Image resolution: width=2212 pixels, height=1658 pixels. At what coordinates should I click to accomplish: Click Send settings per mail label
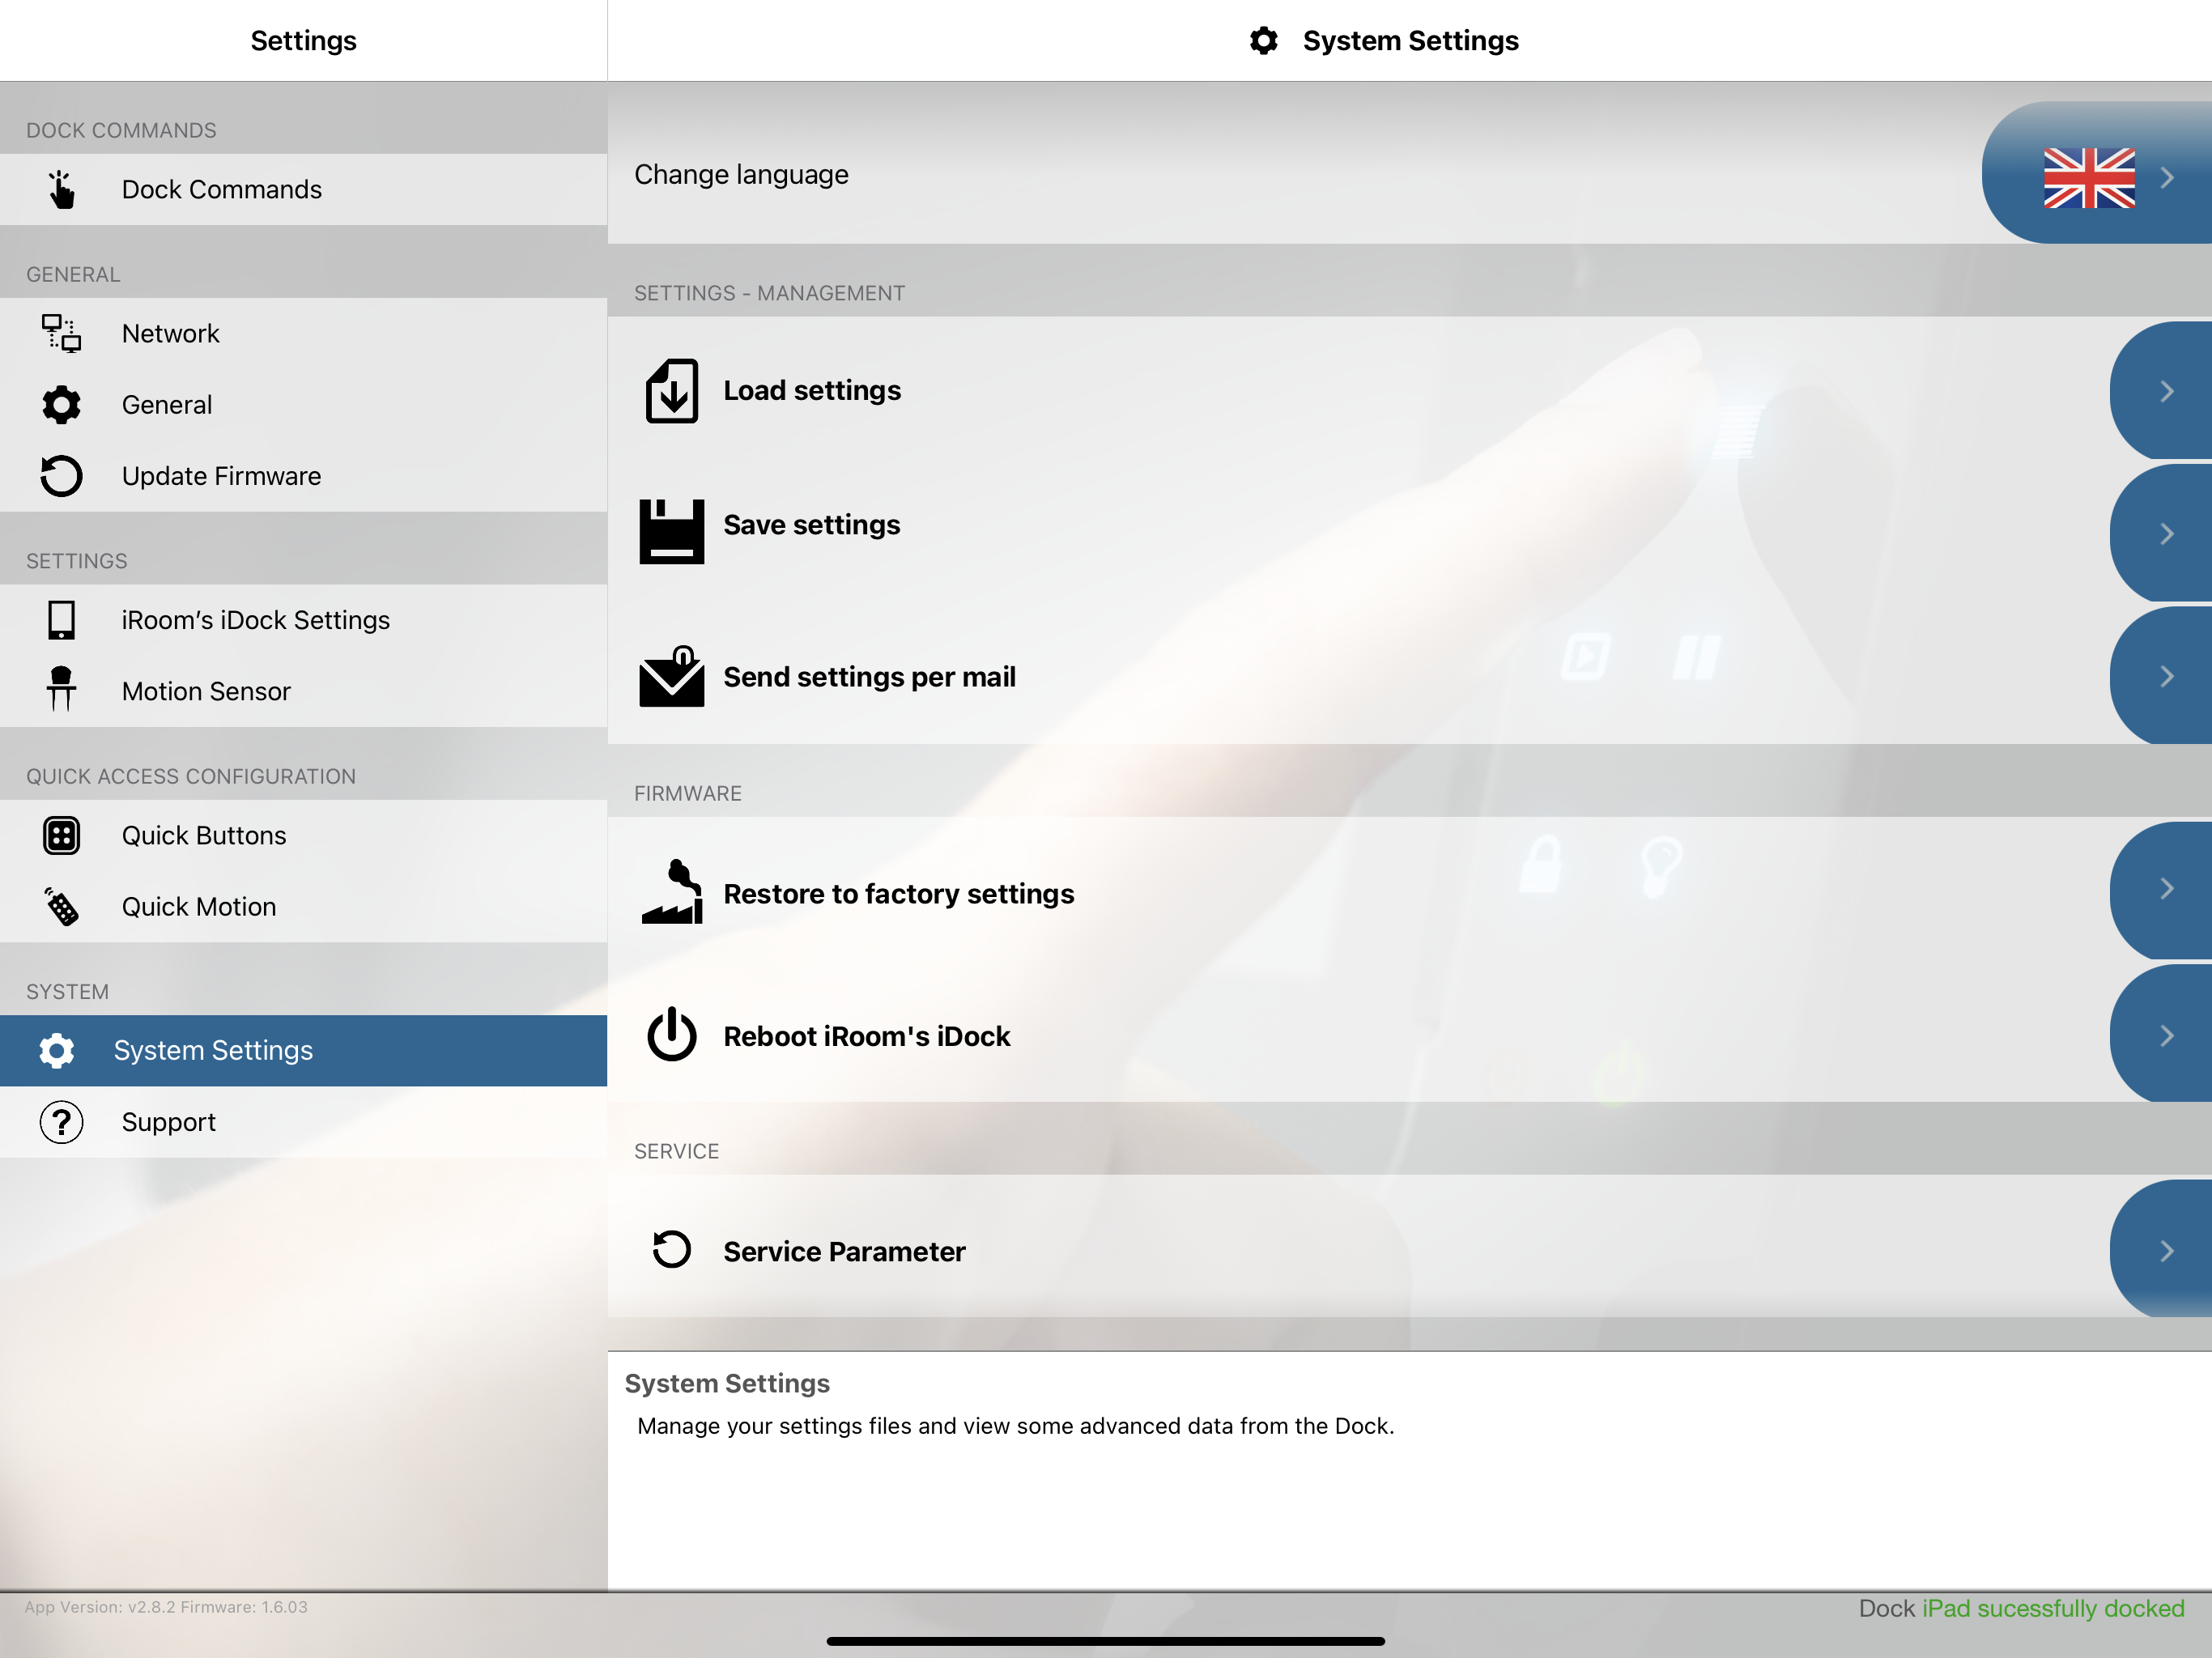pyautogui.click(x=869, y=677)
